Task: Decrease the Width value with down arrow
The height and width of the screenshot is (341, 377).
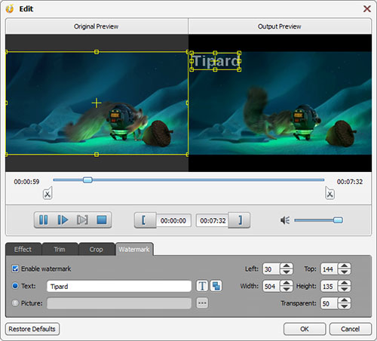Action: 287,289
